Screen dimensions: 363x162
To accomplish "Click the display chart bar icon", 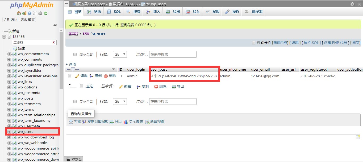I will coord(126,122).
